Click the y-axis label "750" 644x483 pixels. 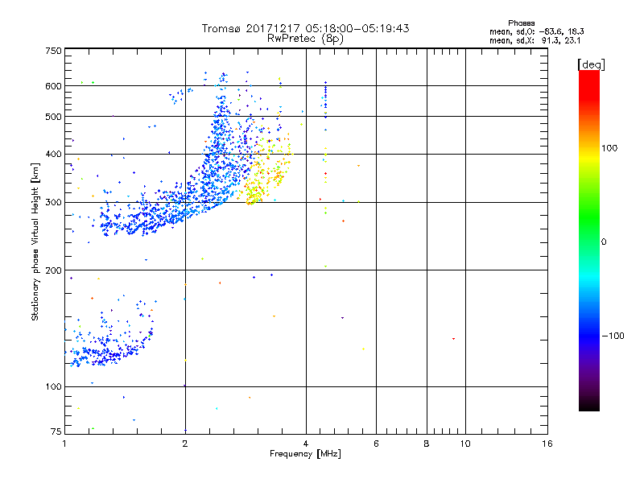tap(53, 51)
